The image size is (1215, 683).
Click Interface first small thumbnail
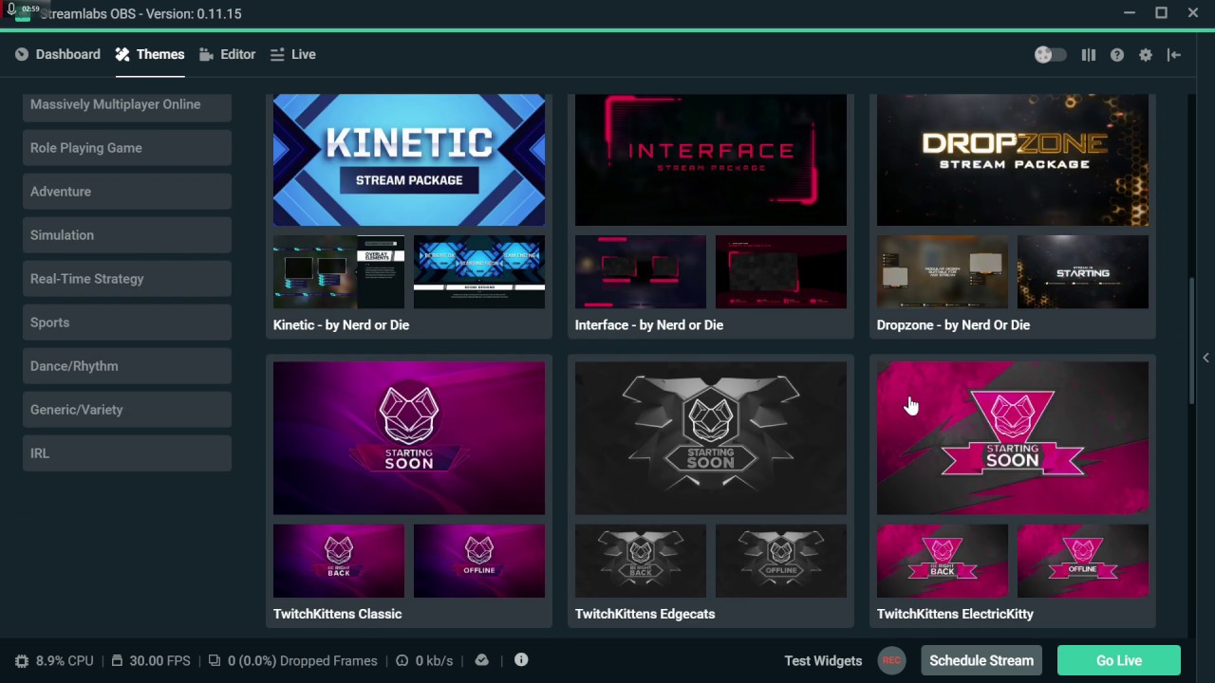point(641,271)
